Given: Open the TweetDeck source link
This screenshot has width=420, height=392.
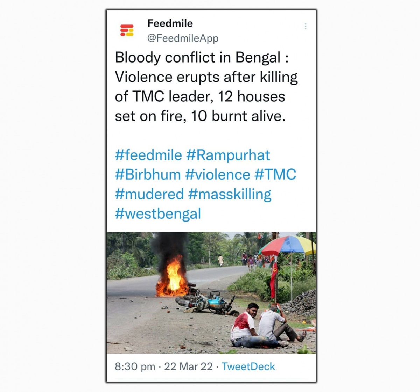Looking at the screenshot, I should click(x=248, y=366).
